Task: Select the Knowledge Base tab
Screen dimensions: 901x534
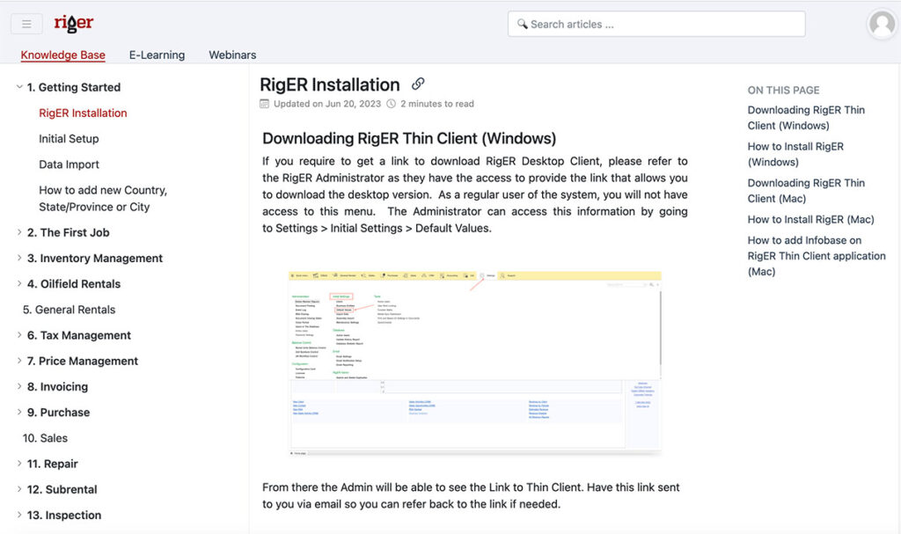Action: pos(62,55)
